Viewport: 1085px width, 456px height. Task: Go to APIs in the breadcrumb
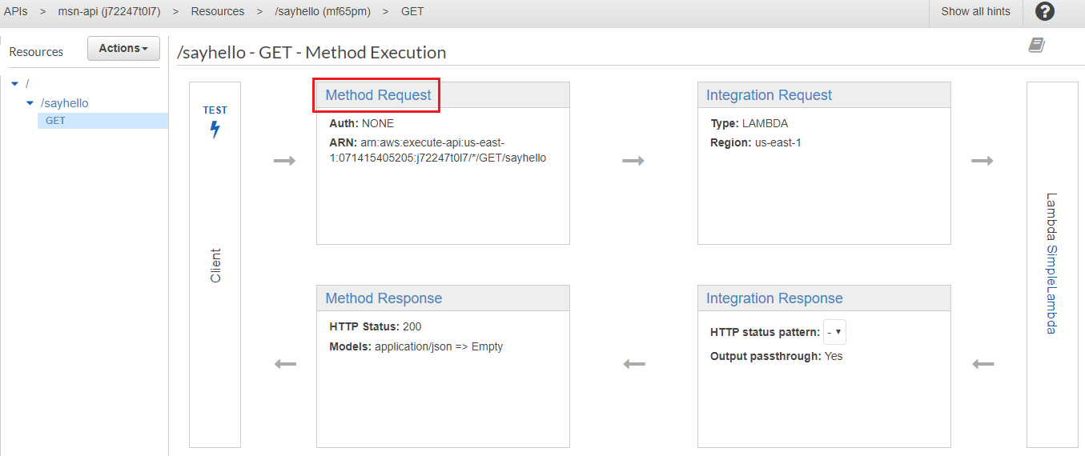16,12
